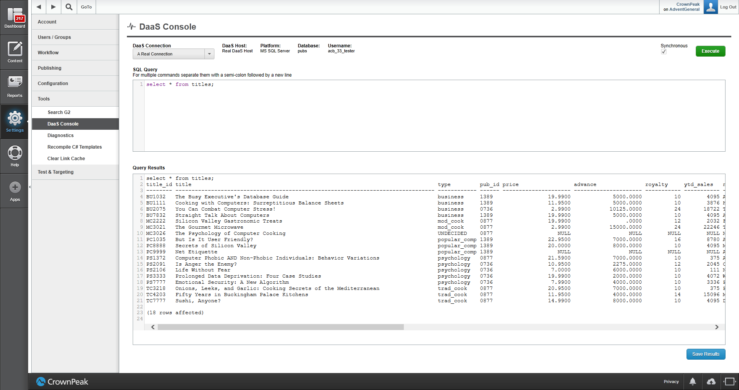
Task: Click row 'Sushi, Anyone?'
Action: [198, 301]
